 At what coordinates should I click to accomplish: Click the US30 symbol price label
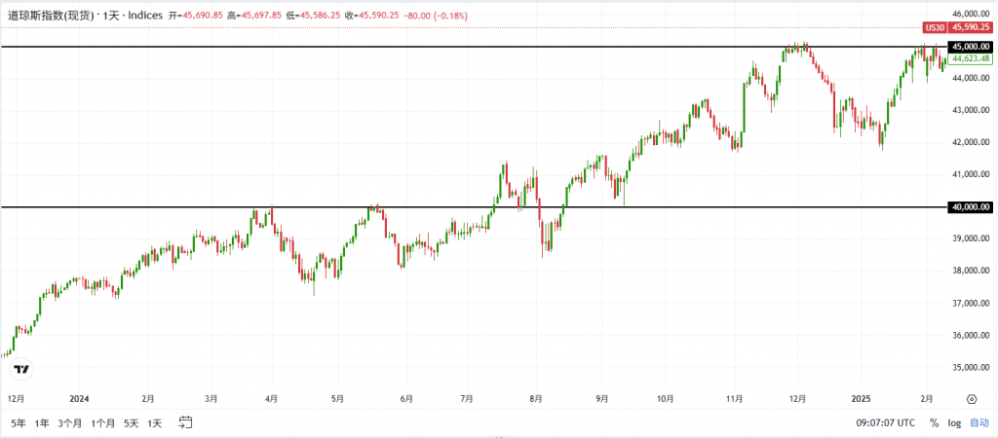935,27
